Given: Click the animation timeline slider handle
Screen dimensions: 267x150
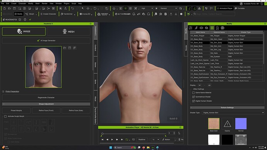Looking at the screenshot, I should [x=102, y=134].
